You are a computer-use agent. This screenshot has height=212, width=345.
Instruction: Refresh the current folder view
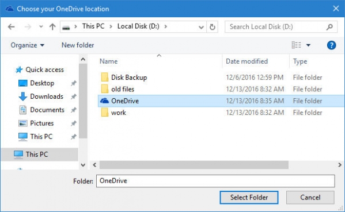tap(213, 27)
